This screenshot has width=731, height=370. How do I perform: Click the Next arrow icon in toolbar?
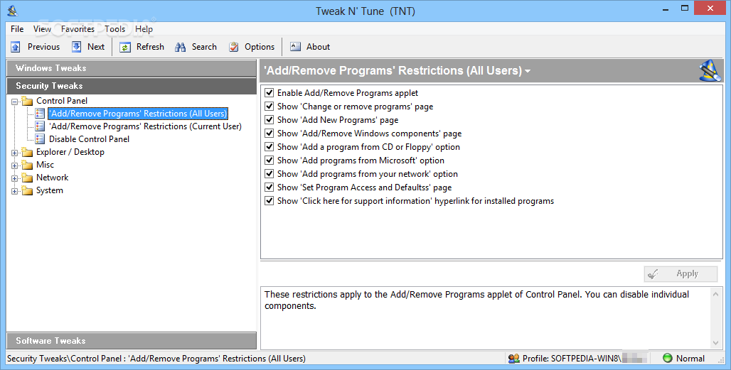tap(77, 47)
